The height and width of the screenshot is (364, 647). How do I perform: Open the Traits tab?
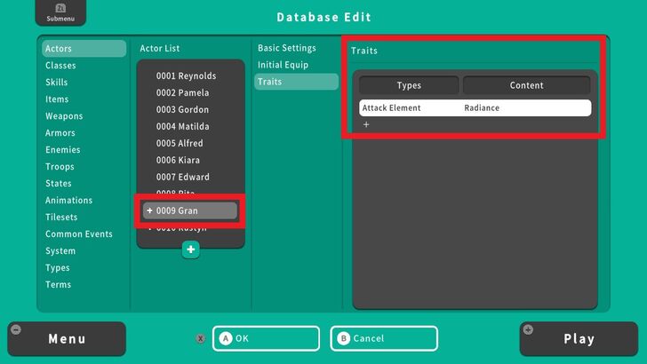(269, 82)
